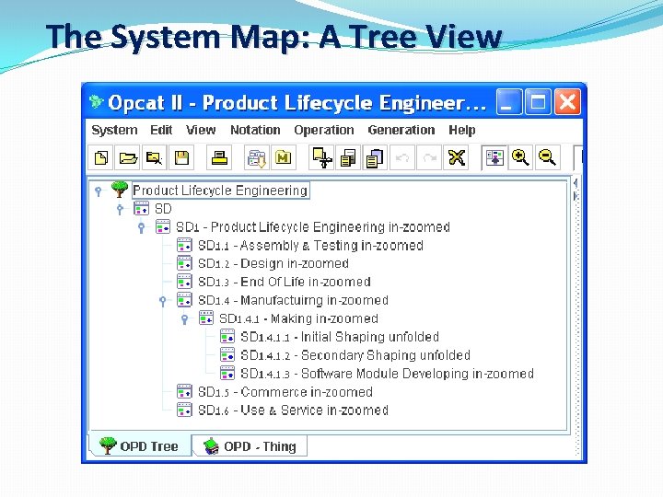The height and width of the screenshot is (497, 663).
Task: Select SD1 - Product Lifecycle Engineering in-zoomed
Action: pyautogui.click(x=313, y=227)
